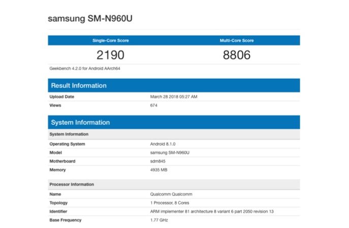Viewport: 349px width, 228px height.
Task: Click the single-core score value 2190
Action: (x=110, y=55)
